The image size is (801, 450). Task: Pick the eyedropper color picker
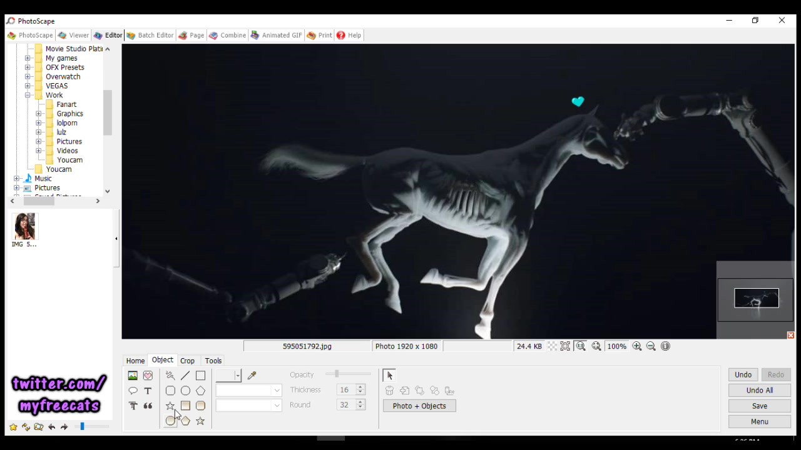252,376
